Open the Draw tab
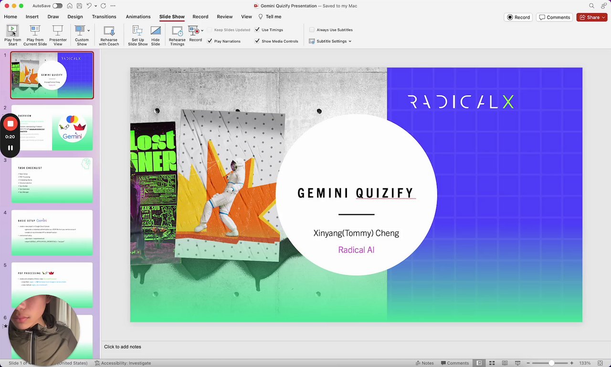Image resolution: width=611 pixels, height=367 pixels. click(x=53, y=17)
